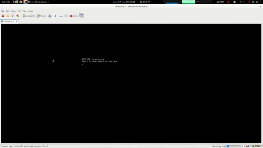Open the View menu
The height and width of the screenshot is (148, 263).
click(14, 11)
